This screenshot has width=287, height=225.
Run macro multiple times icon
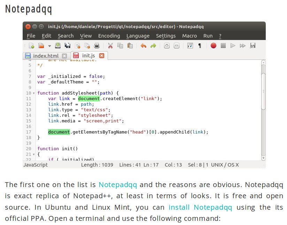pos(242,46)
